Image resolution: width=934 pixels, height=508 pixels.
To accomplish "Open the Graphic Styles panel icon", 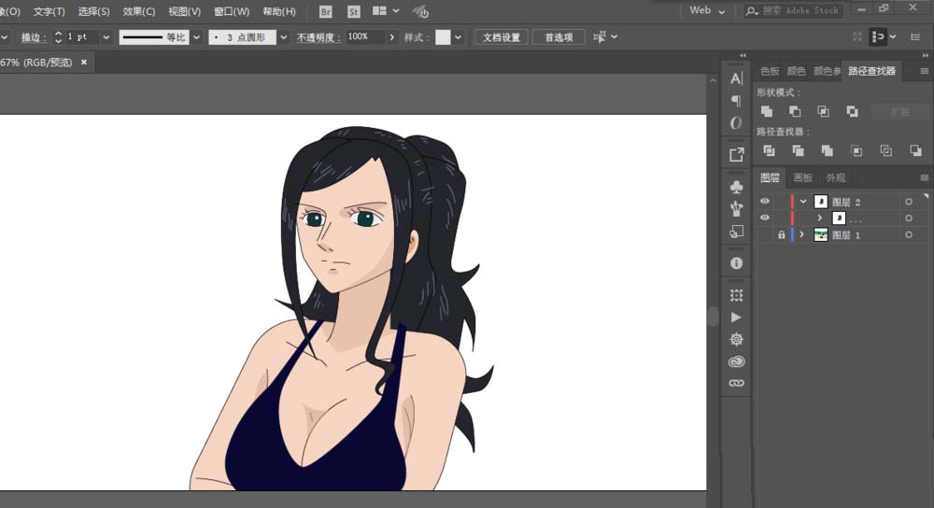I will click(736, 231).
